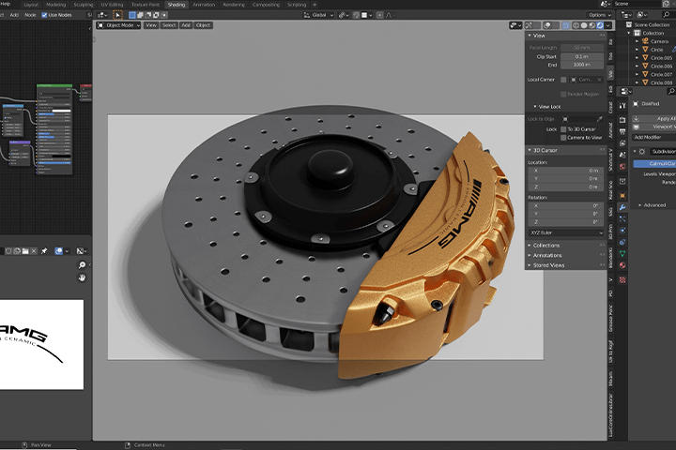Choose the extend selection mode icon
676x450 pixels.
[140, 15]
